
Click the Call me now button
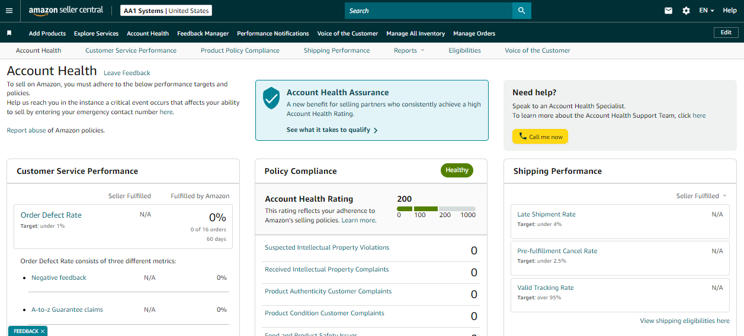(540, 137)
